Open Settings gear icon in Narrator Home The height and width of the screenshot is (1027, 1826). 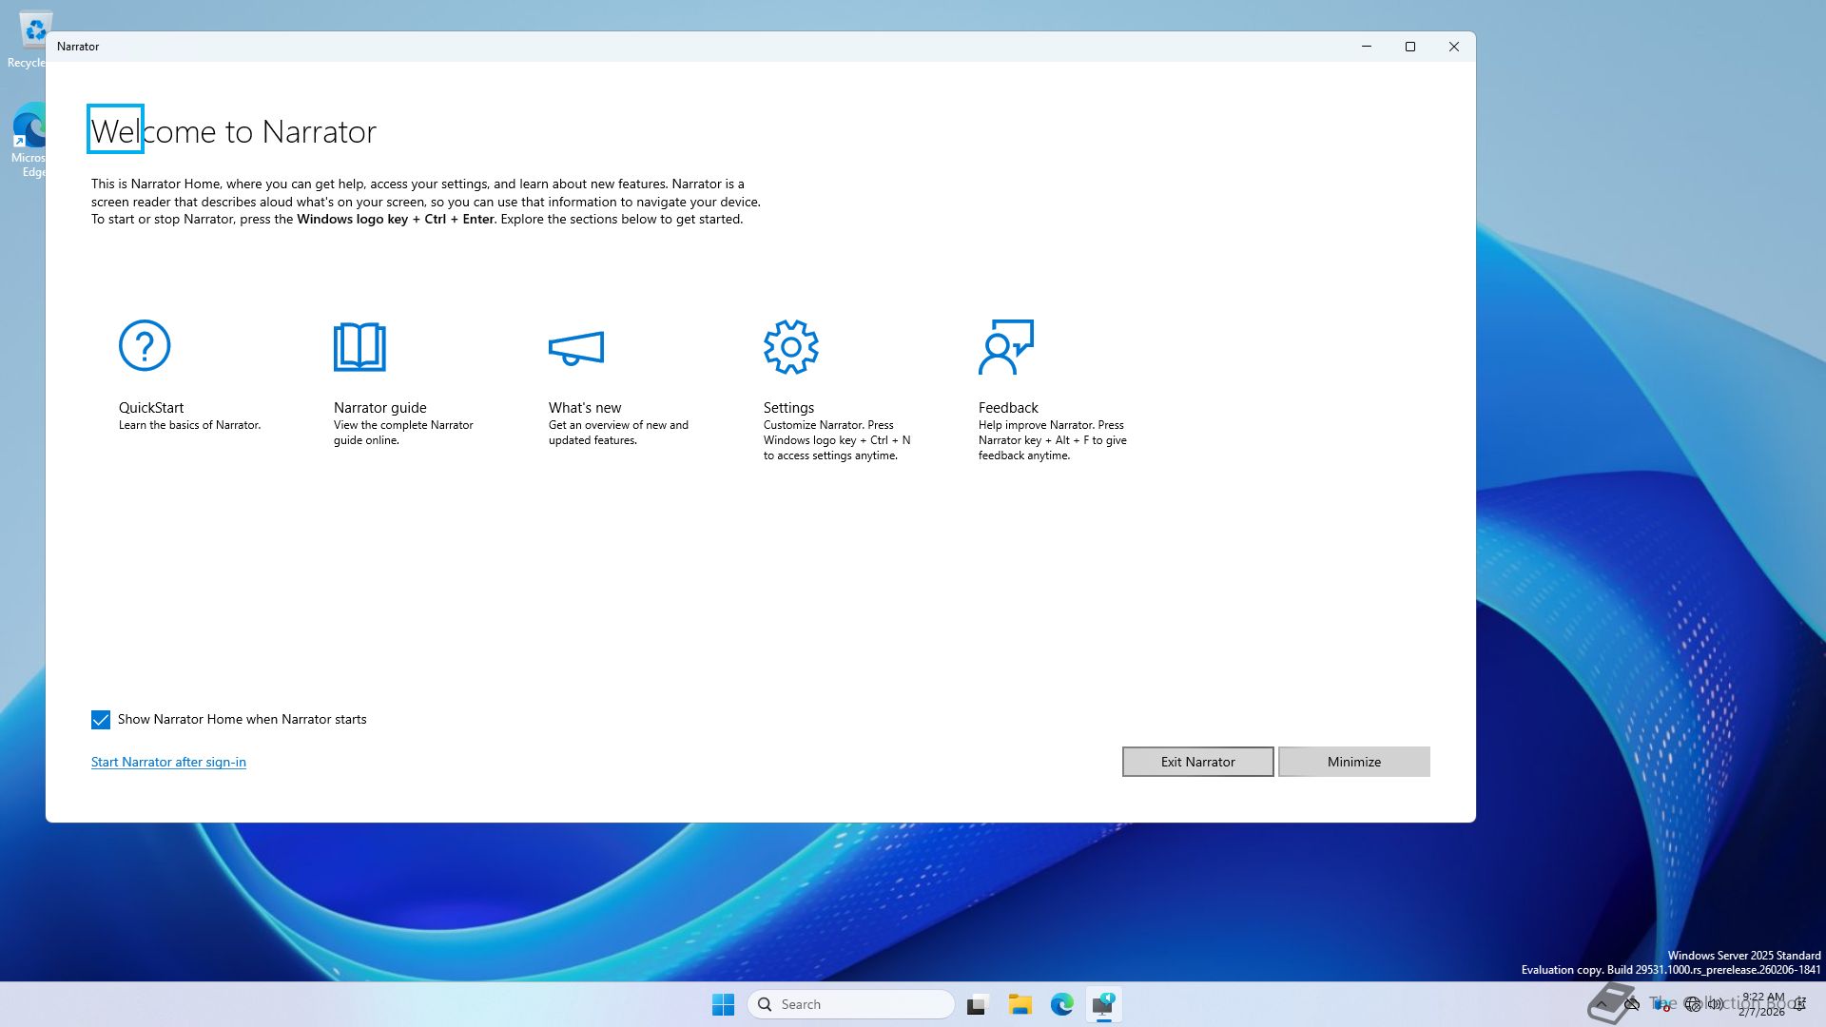tap(790, 346)
